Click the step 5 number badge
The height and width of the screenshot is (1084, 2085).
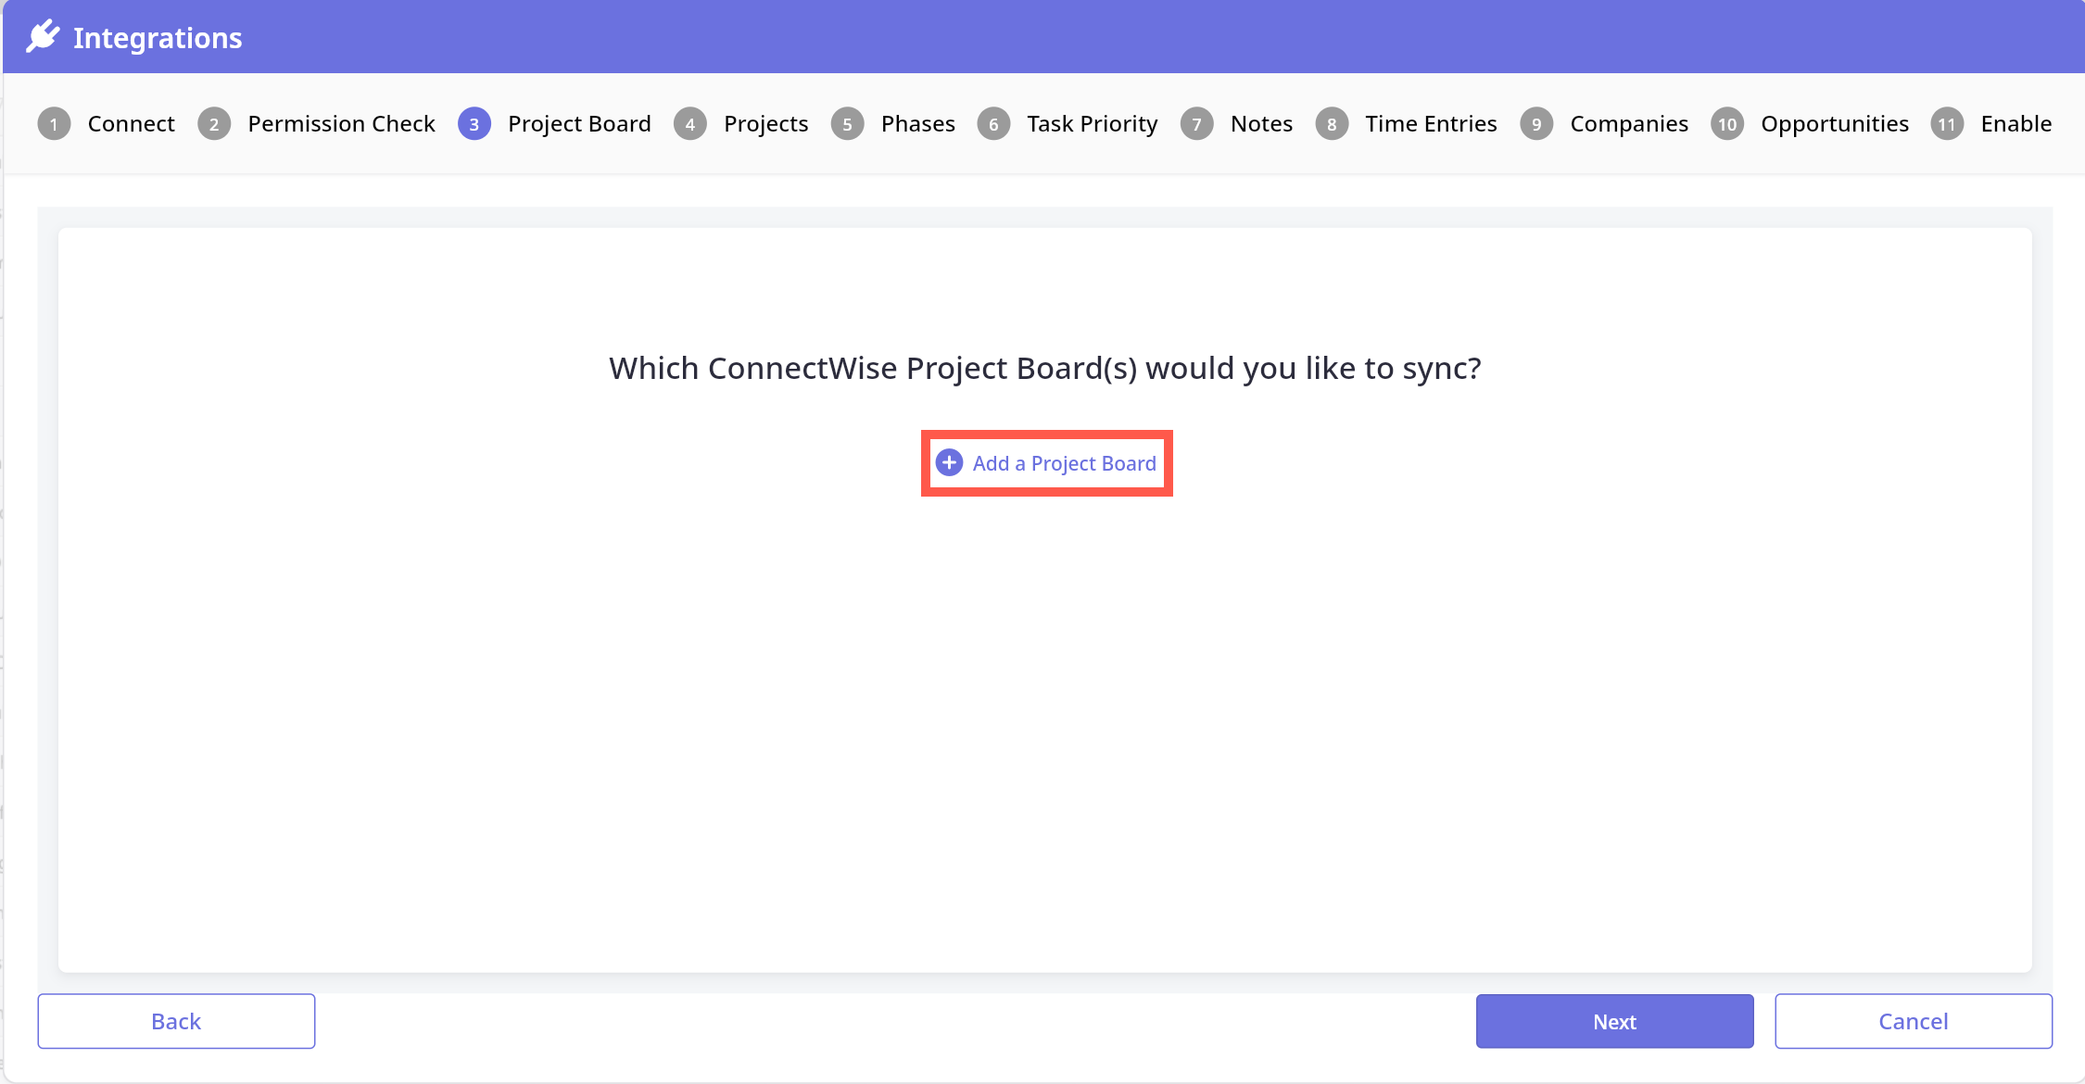tap(847, 124)
